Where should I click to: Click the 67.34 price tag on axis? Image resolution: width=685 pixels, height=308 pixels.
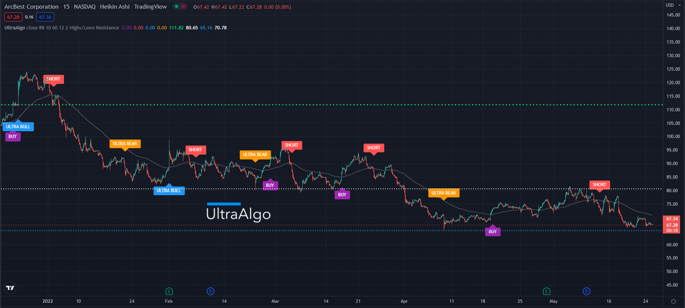671,218
